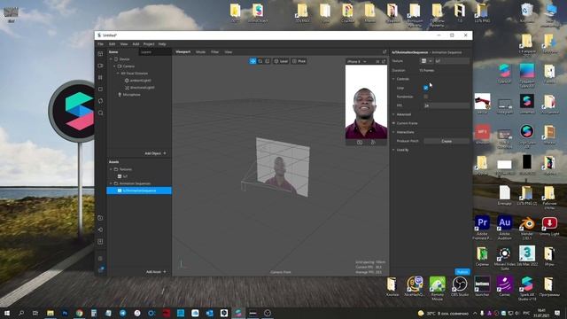567x319 pixels.
Task: Open Windows Start menu
Action: (x=6, y=313)
